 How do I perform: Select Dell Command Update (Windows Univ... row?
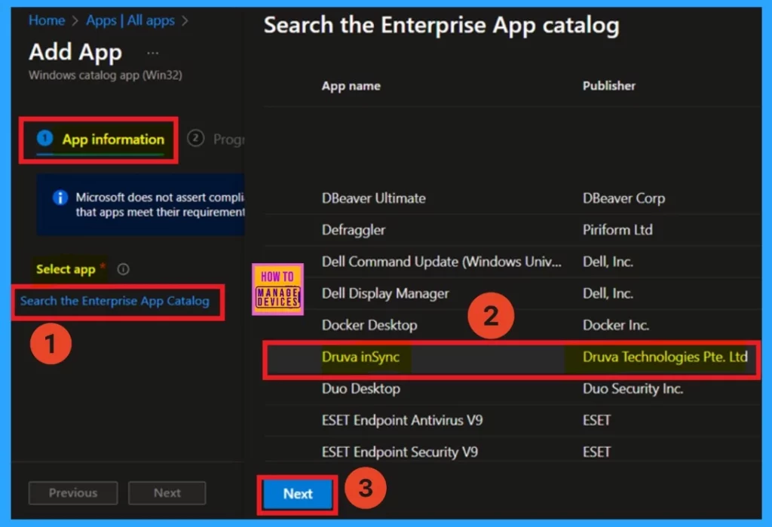tap(513, 262)
